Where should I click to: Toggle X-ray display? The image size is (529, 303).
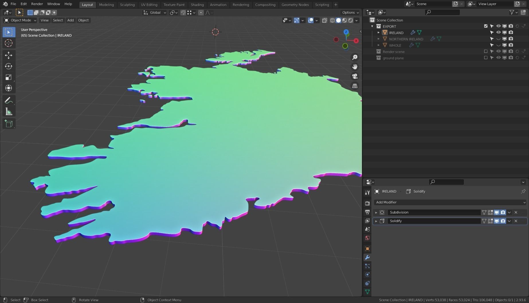click(325, 20)
